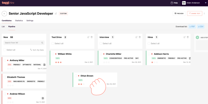Rate Anthony Miller with stars
Viewport: 208px width, 104px height.
[x=10, y=69]
